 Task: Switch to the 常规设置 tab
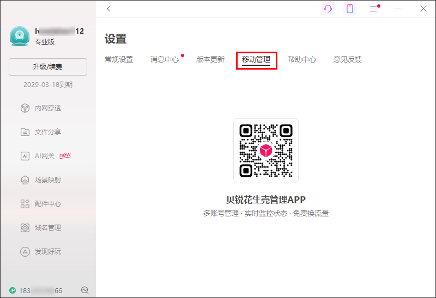pos(119,59)
